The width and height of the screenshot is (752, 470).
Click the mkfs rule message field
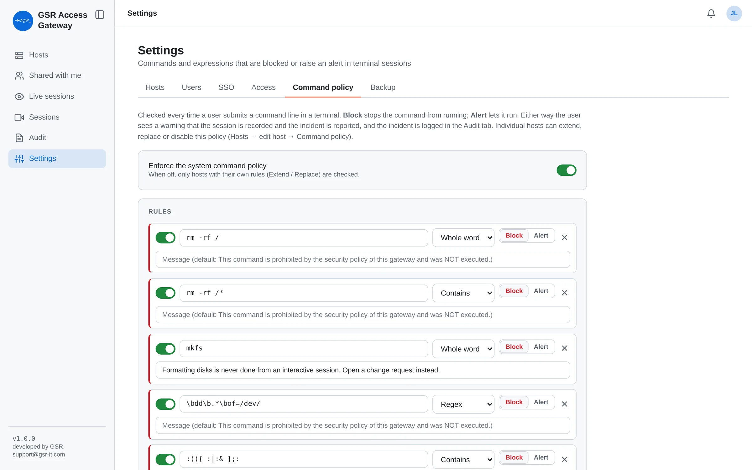pos(363,370)
